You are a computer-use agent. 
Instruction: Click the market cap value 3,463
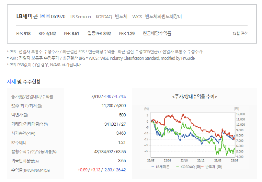[x=121, y=133]
